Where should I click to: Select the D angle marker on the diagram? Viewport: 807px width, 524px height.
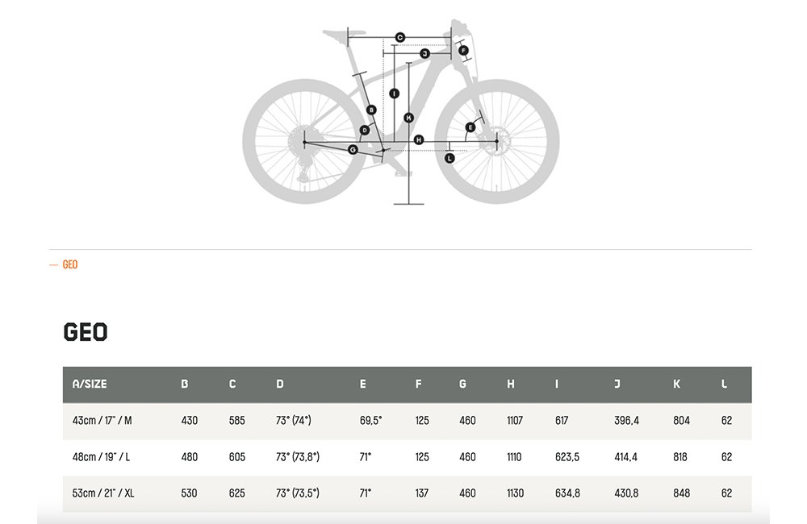pyautogui.click(x=365, y=130)
